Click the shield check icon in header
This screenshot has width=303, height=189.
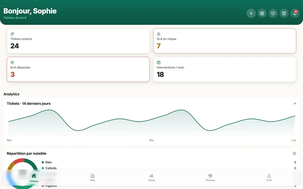click(x=273, y=13)
